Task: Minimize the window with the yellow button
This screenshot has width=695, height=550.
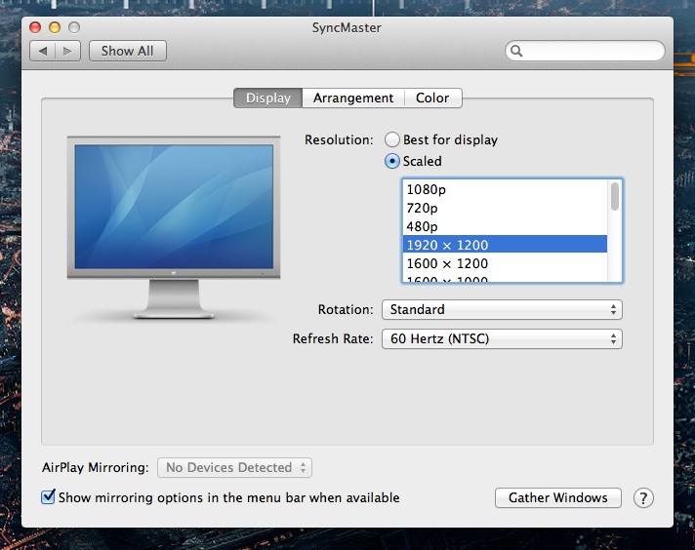Action: [55, 27]
